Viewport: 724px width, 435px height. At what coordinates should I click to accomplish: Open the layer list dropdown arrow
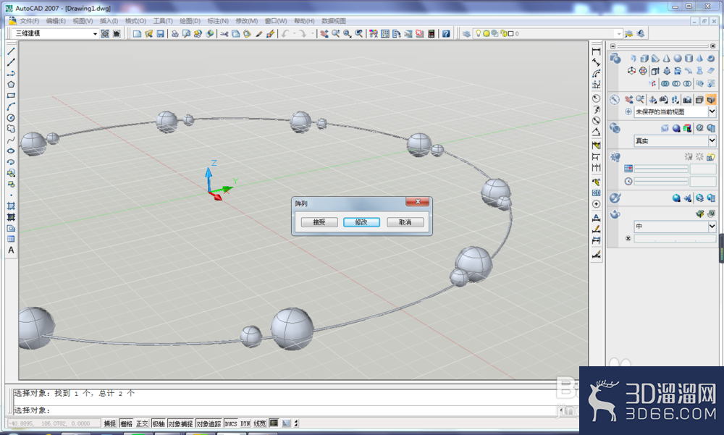619,34
